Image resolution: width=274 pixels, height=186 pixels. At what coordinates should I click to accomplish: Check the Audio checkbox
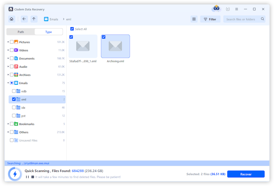tap(12, 66)
